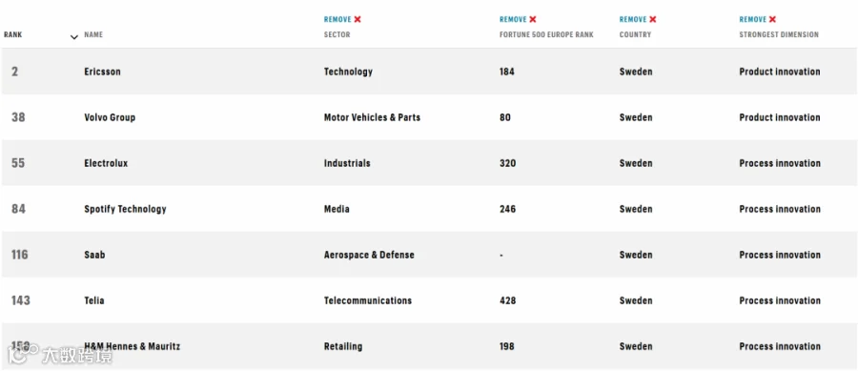Click the Rank column header
This screenshot has width=858, height=371.
pos(13,35)
